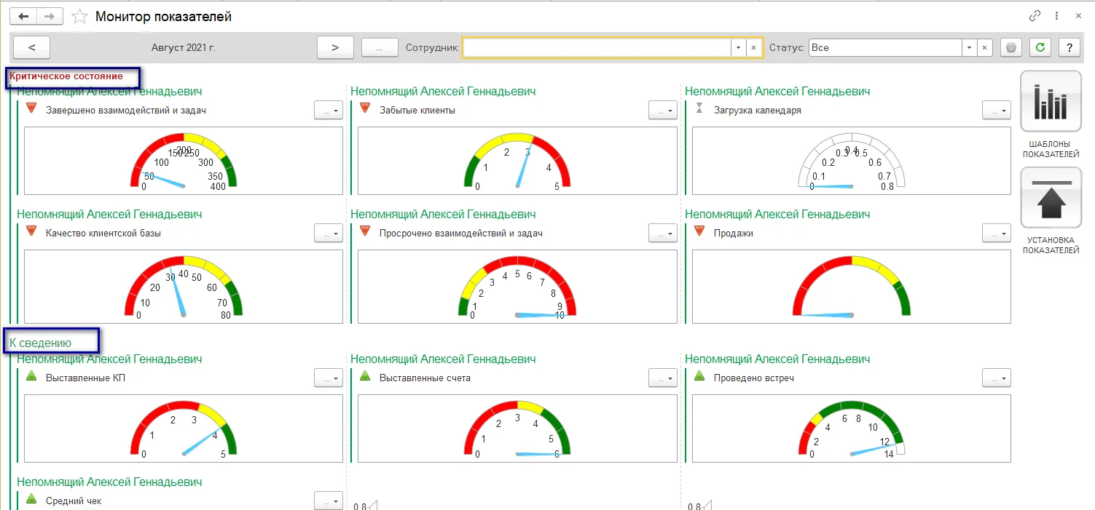
Task: Click the Завершено взаимодействий и задач gauge
Action: [x=184, y=161]
